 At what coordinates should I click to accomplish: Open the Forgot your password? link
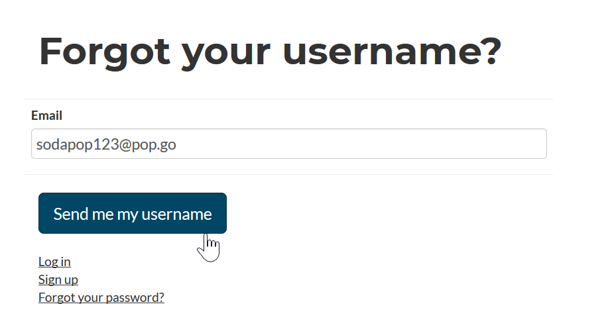pyautogui.click(x=101, y=297)
